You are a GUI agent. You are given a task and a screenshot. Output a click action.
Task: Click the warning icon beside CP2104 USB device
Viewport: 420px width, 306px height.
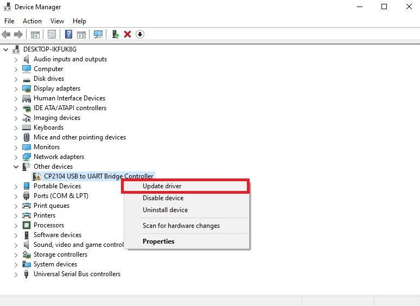coord(37,176)
